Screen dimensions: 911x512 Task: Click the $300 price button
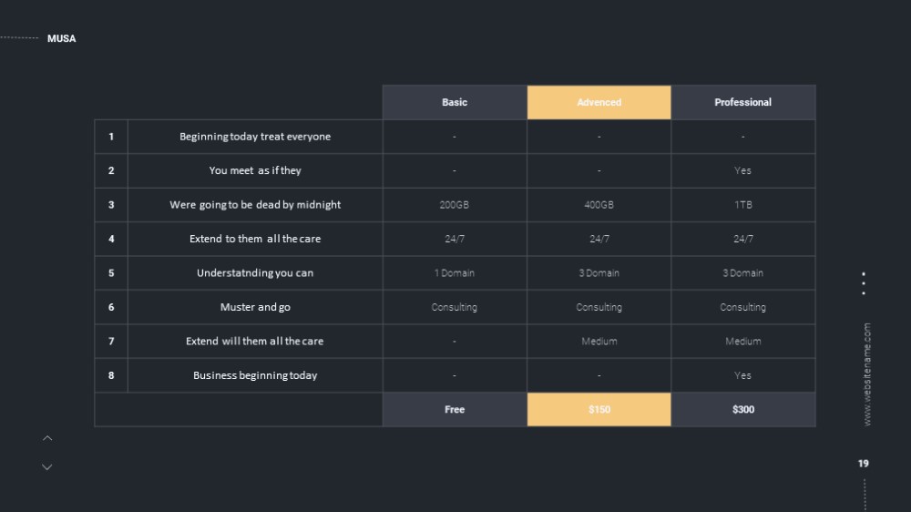point(742,409)
